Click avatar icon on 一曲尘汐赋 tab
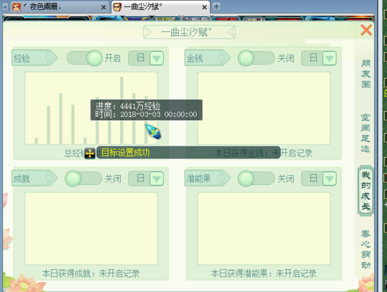Viewport: 387px width, 292px height. pyautogui.click(x=117, y=7)
